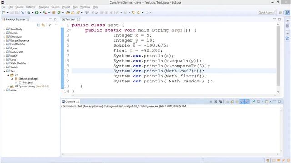291x163 pixels.
Task: Click the Last Edit Location arrow icon
Action: pyautogui.click(x=133, y=13)
